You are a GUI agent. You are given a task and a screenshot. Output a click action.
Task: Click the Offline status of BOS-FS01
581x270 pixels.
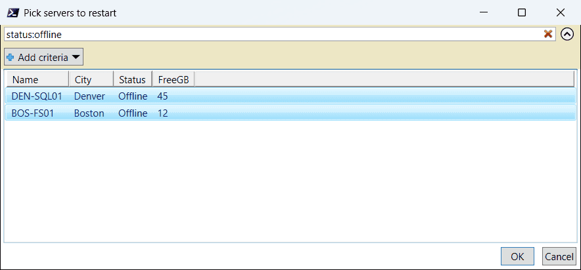click(133, 113)
